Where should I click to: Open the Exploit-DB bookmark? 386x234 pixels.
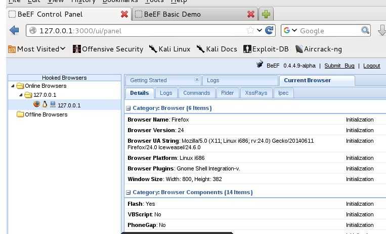(x=266, y=49)
